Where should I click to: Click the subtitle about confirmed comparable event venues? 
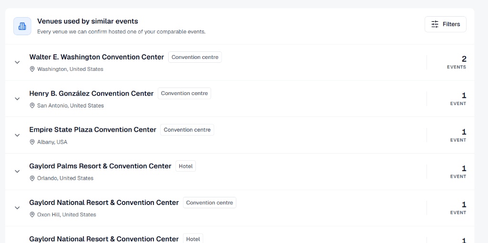tap(122, 32)
